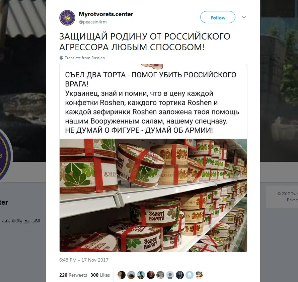
Task: Follow the Myrotvorets.center account
Action: click(x=218, y=17)
